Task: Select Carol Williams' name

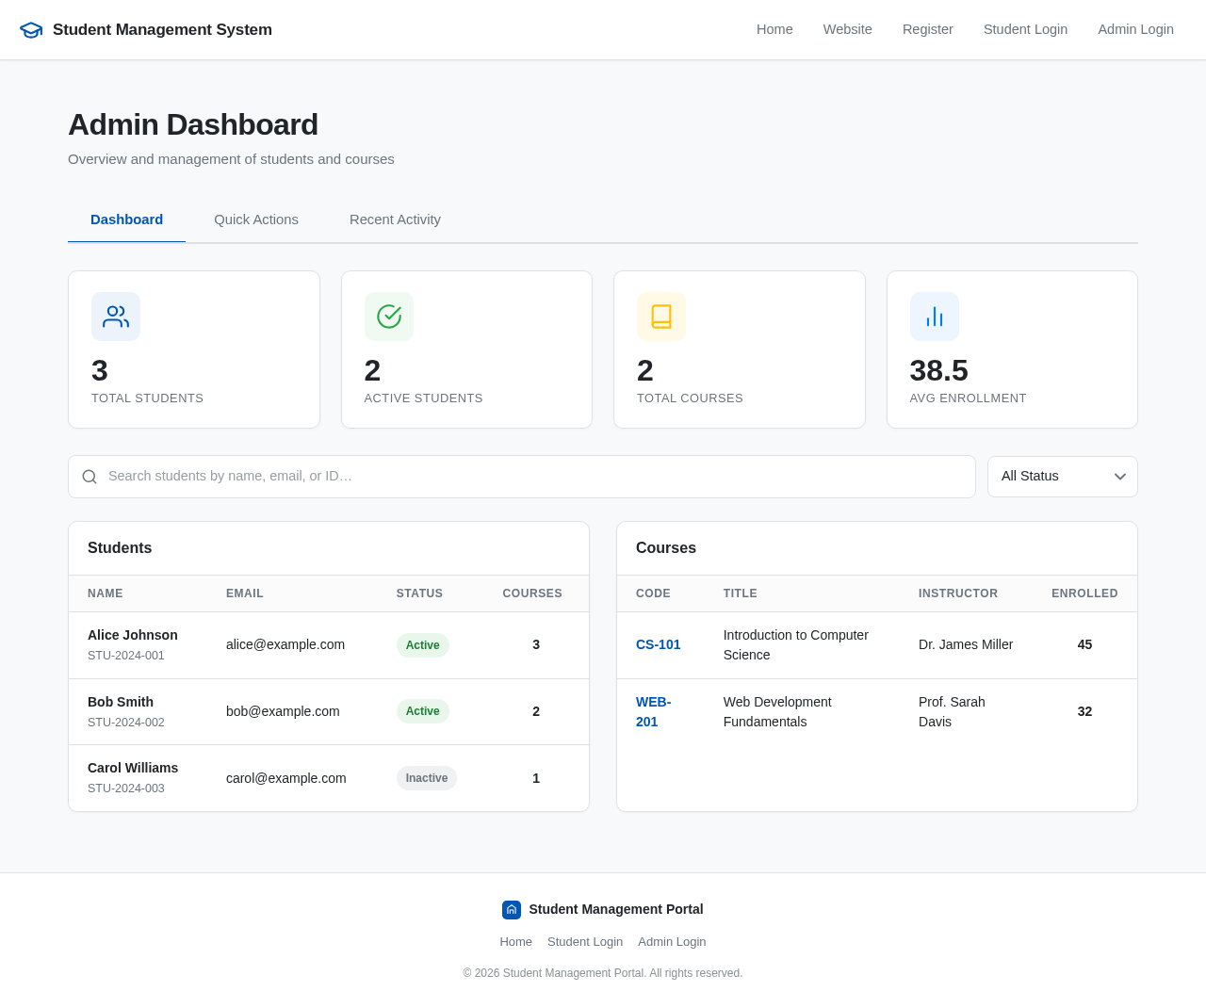Action: point(133,768)
